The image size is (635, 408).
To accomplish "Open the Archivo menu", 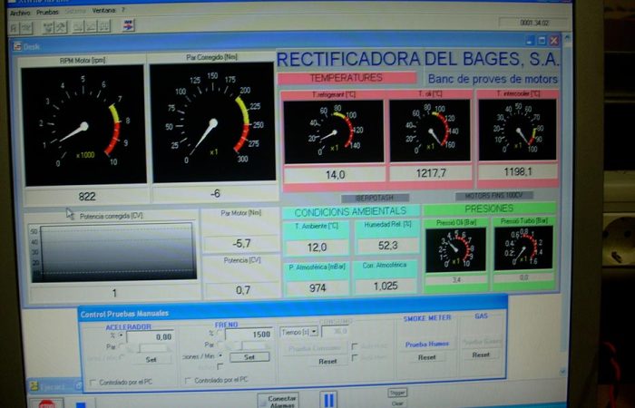I will (20, 10).
